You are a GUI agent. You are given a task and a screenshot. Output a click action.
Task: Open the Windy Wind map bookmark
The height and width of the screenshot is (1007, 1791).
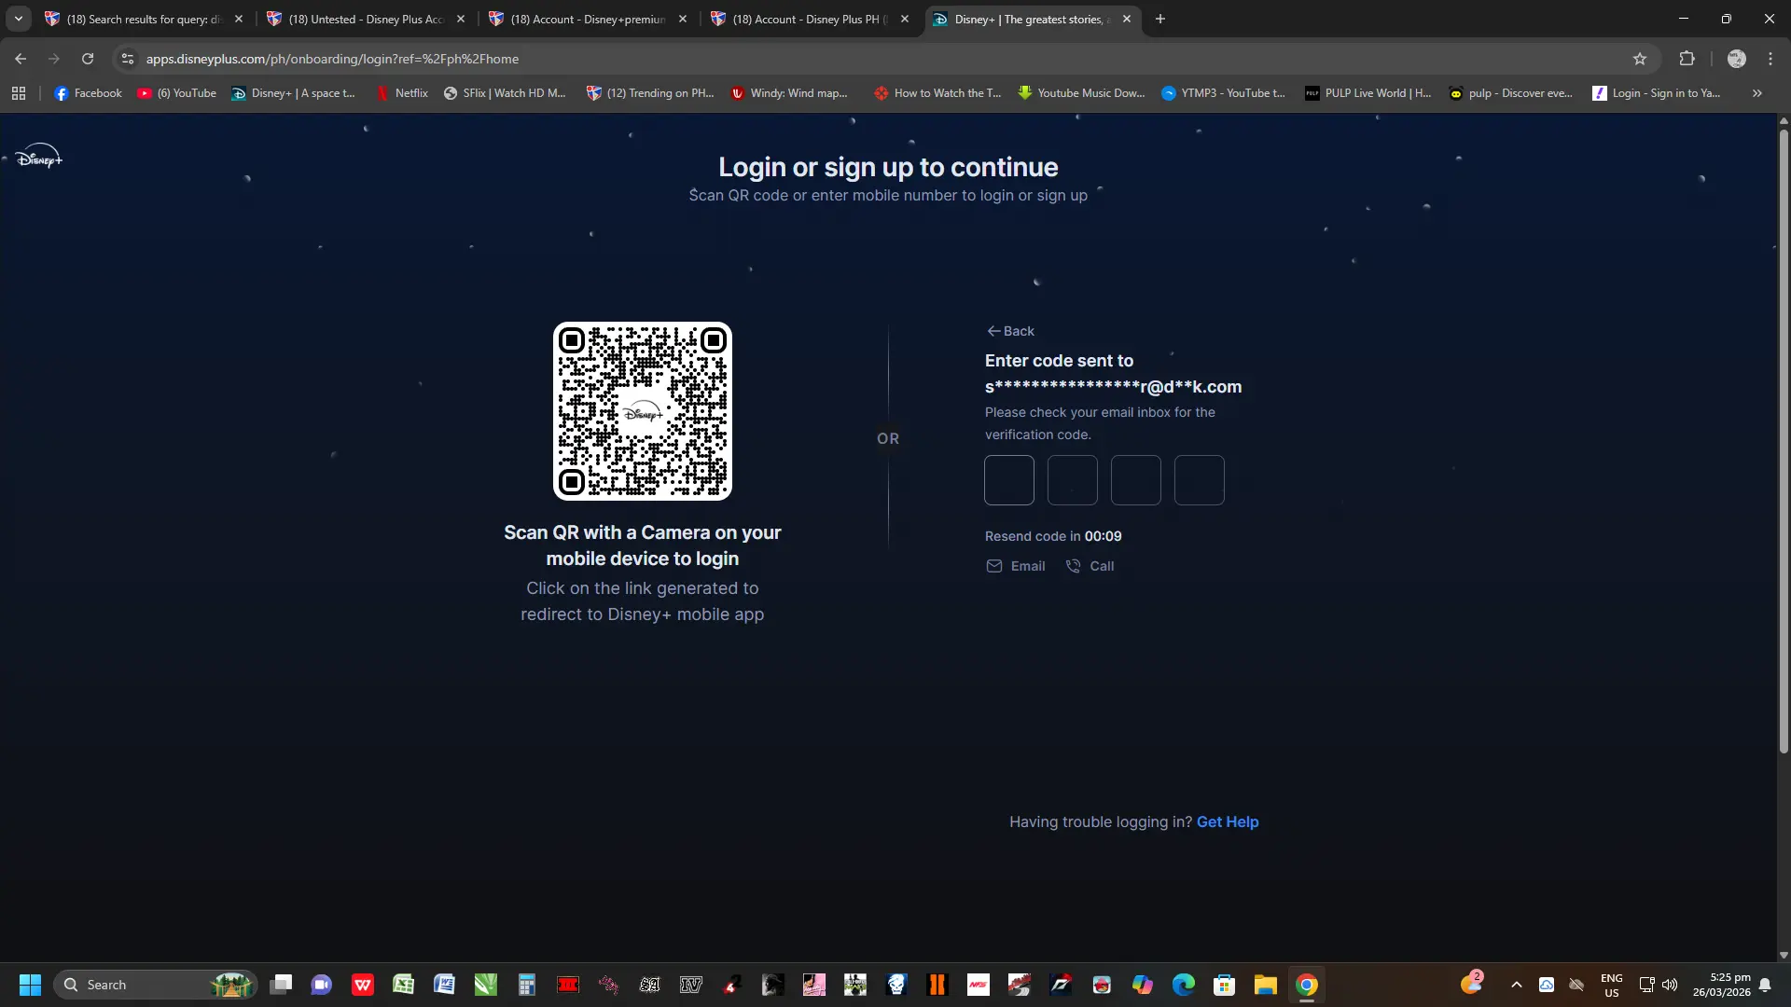coord(789,93)
